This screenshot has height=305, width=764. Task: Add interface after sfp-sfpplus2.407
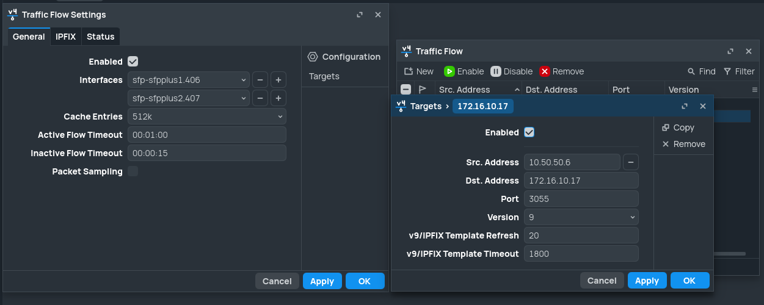[x=278, y=98]
